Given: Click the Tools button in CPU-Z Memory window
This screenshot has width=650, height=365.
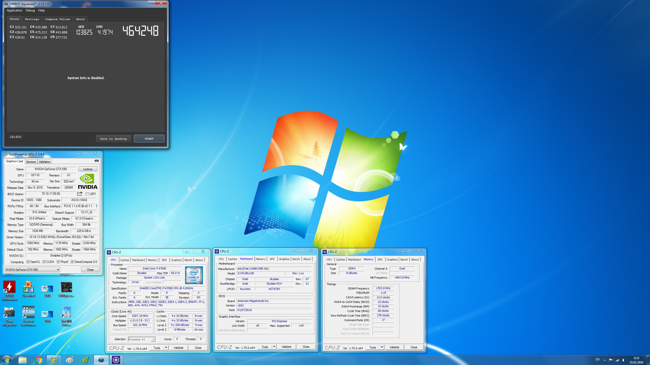Looking at the screenshot, I should (x=373, y=347).
